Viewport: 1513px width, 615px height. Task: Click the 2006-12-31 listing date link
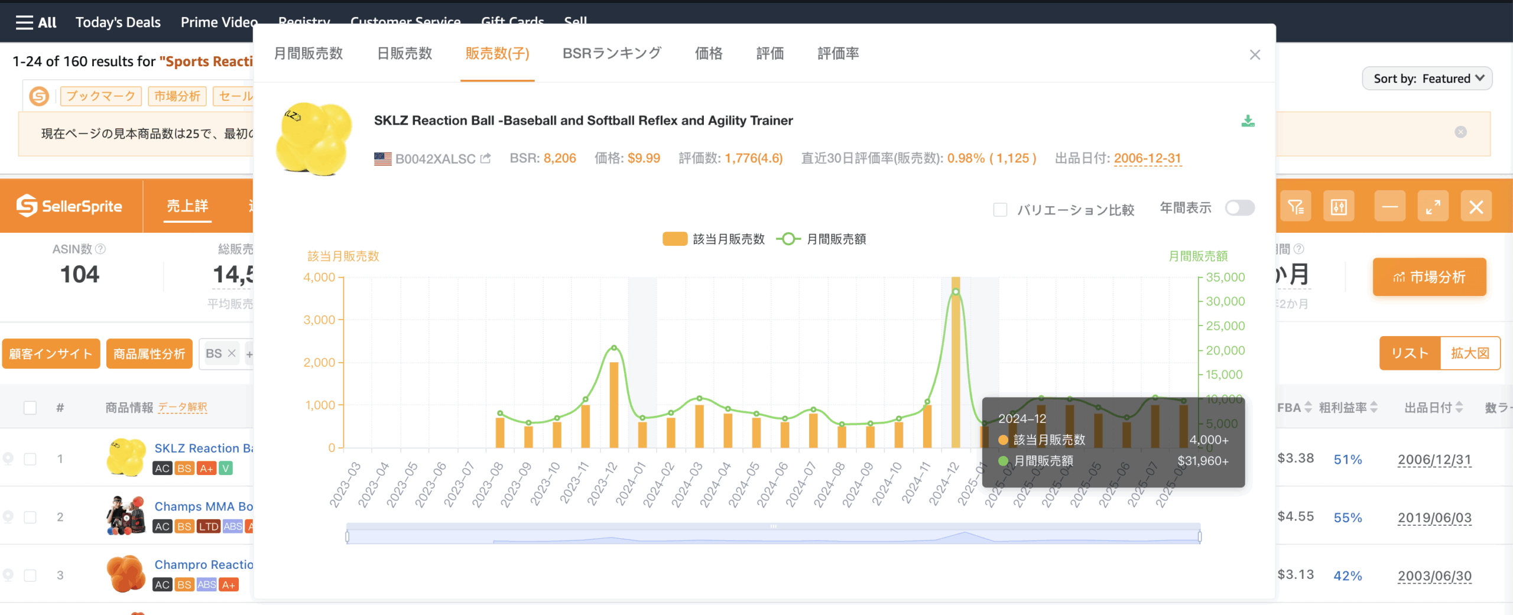pyautogui.click(x=1147, y=158)
